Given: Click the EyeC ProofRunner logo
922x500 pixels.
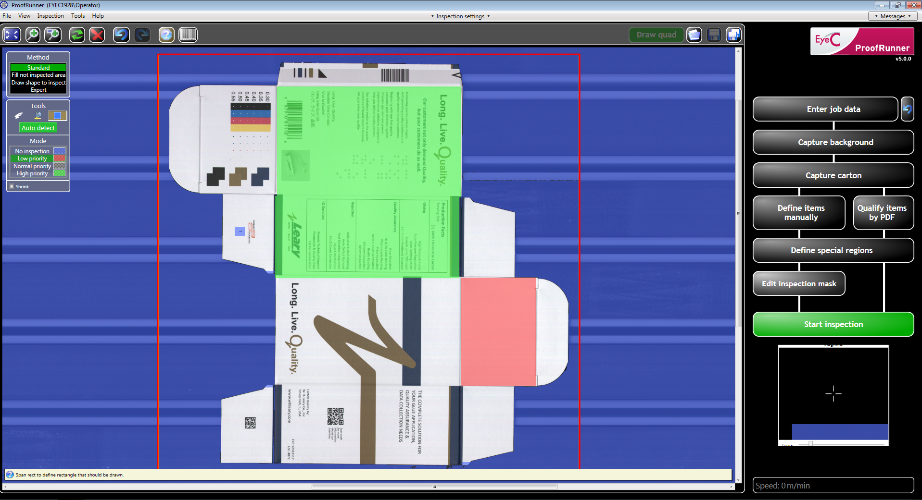Looking at the screenshot, I should click(862, 41).
